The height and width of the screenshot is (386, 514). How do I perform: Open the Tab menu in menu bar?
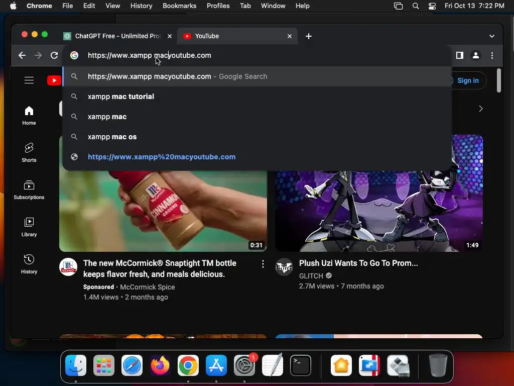(x=245, y=6)
